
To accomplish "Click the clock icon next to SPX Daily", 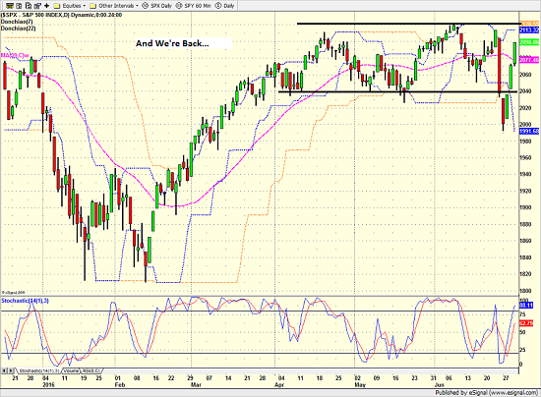I will click(146, 6).
